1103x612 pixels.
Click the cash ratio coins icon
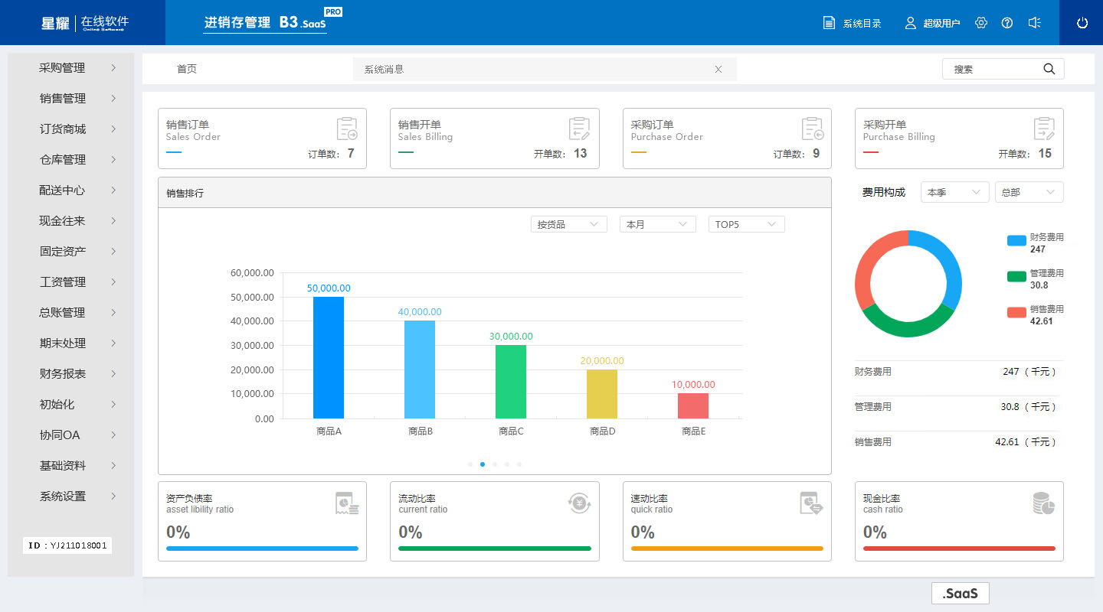(1043, 503)
